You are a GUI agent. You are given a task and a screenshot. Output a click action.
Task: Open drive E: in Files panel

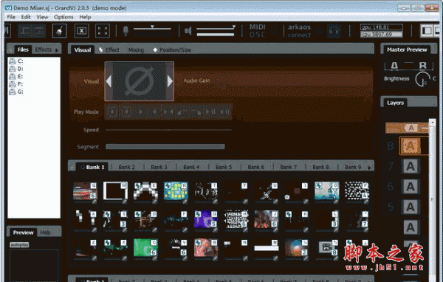tap(16, 76)
